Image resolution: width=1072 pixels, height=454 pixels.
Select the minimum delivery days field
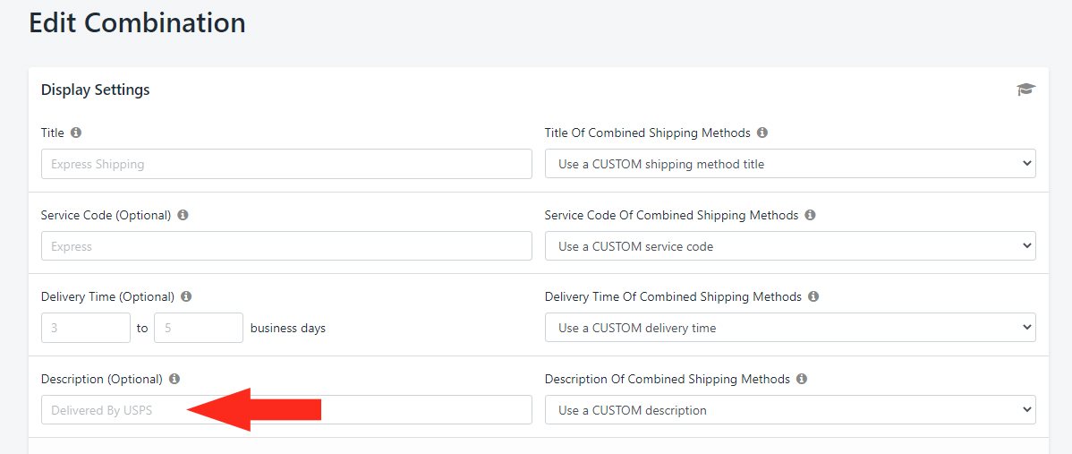(x=86, y=329)
